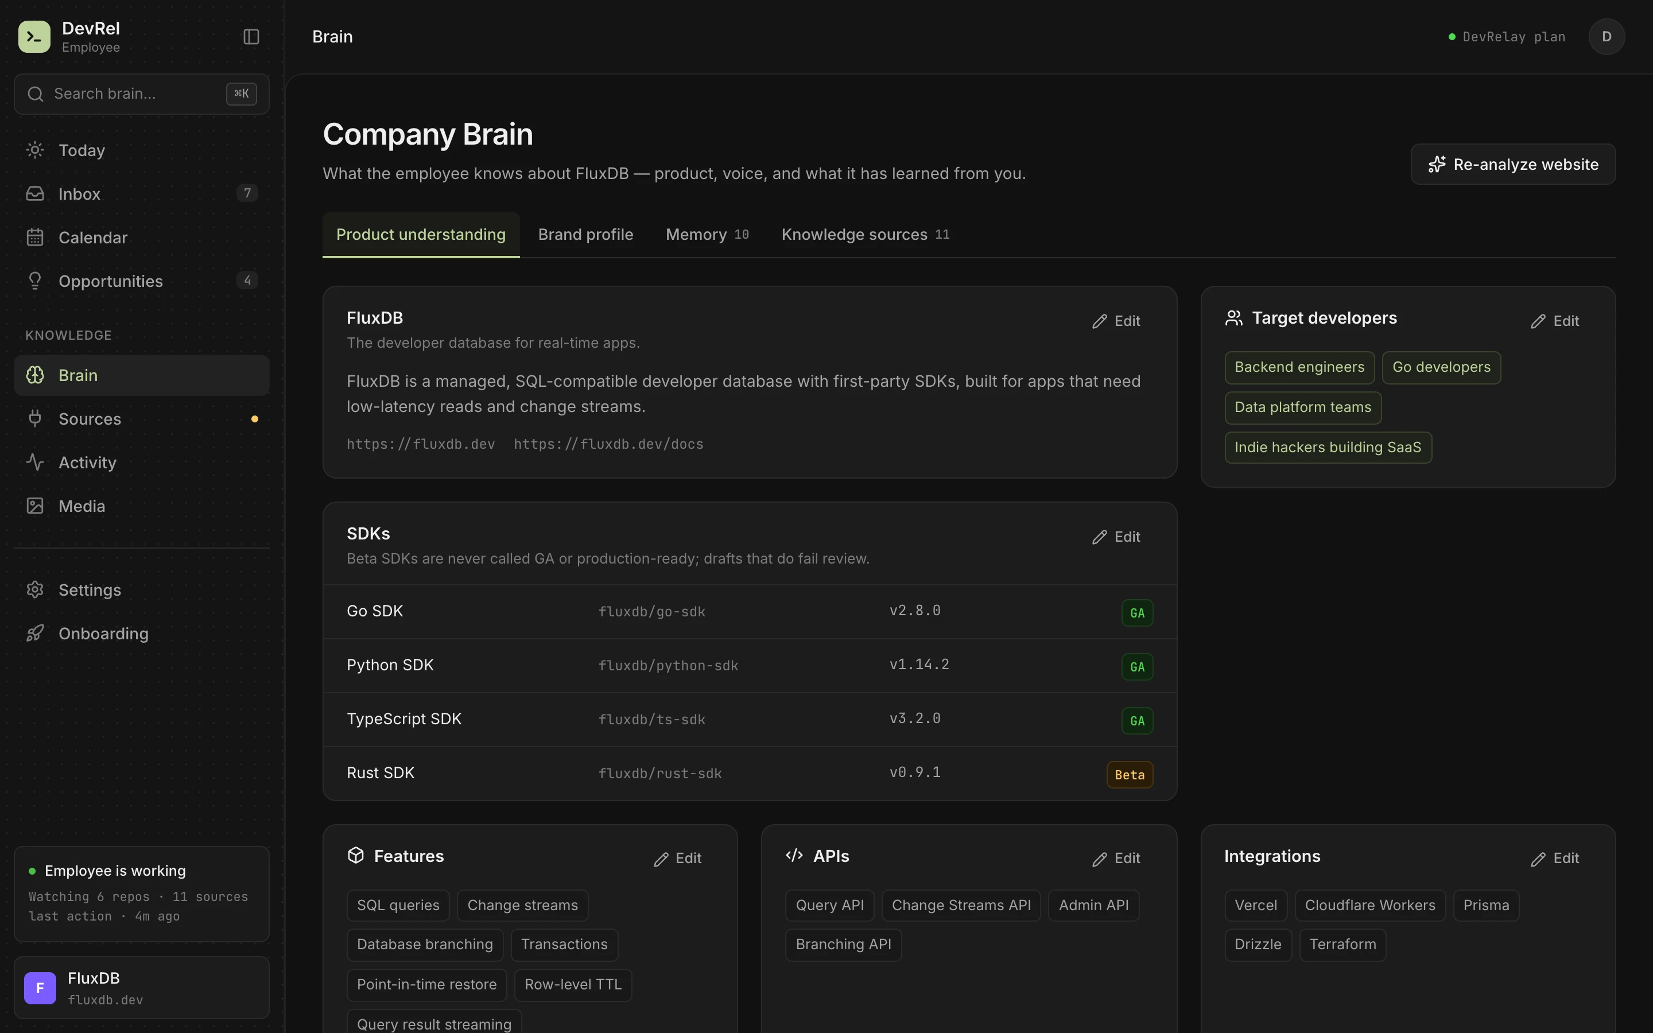Image resolution: width=1653 pixels, height=1033 pixels.
Task: Click the Sources orange notification dot
Action: coord(255,419)
